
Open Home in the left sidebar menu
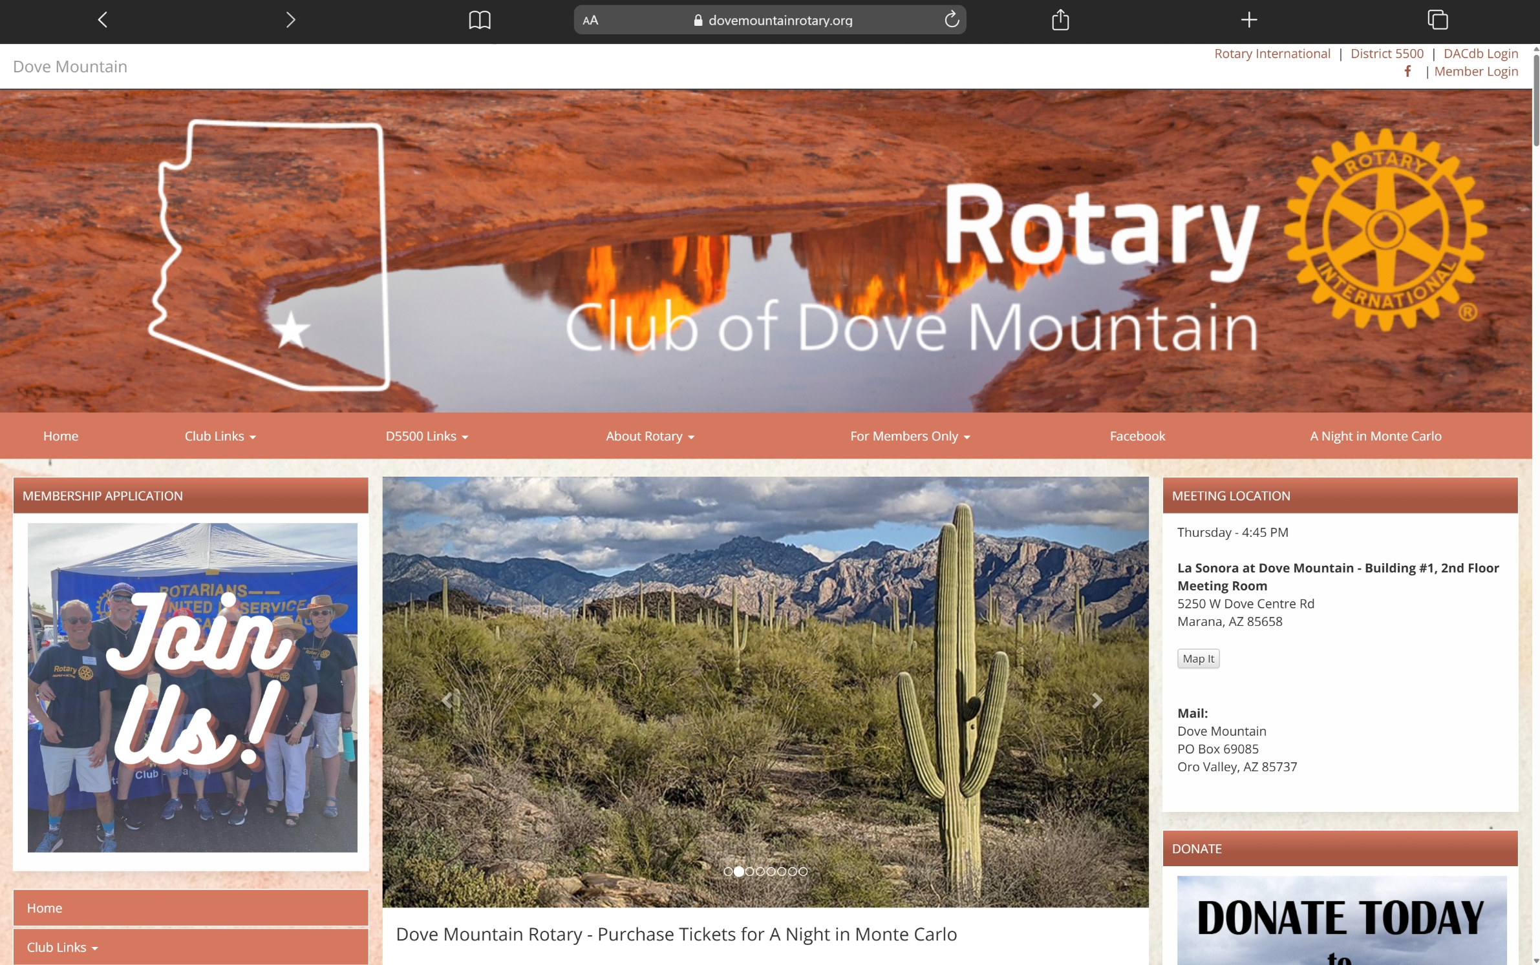pyautogui.click(x=191, y=908)
